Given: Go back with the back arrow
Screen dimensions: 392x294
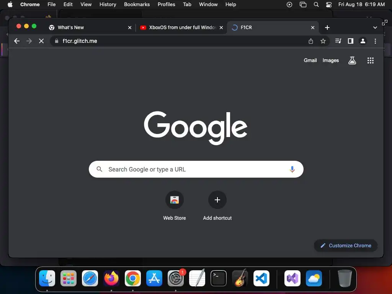Looking at the screenshot, I should 17,41.
